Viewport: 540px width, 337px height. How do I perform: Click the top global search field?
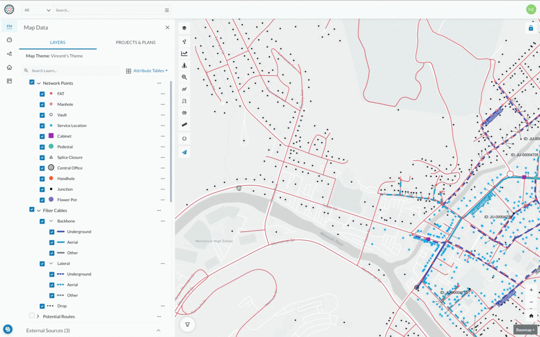point(109,11)
